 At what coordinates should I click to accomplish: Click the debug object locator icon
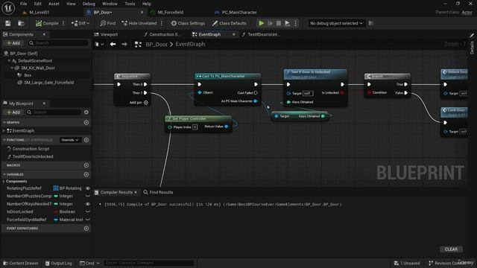(371, 23)
